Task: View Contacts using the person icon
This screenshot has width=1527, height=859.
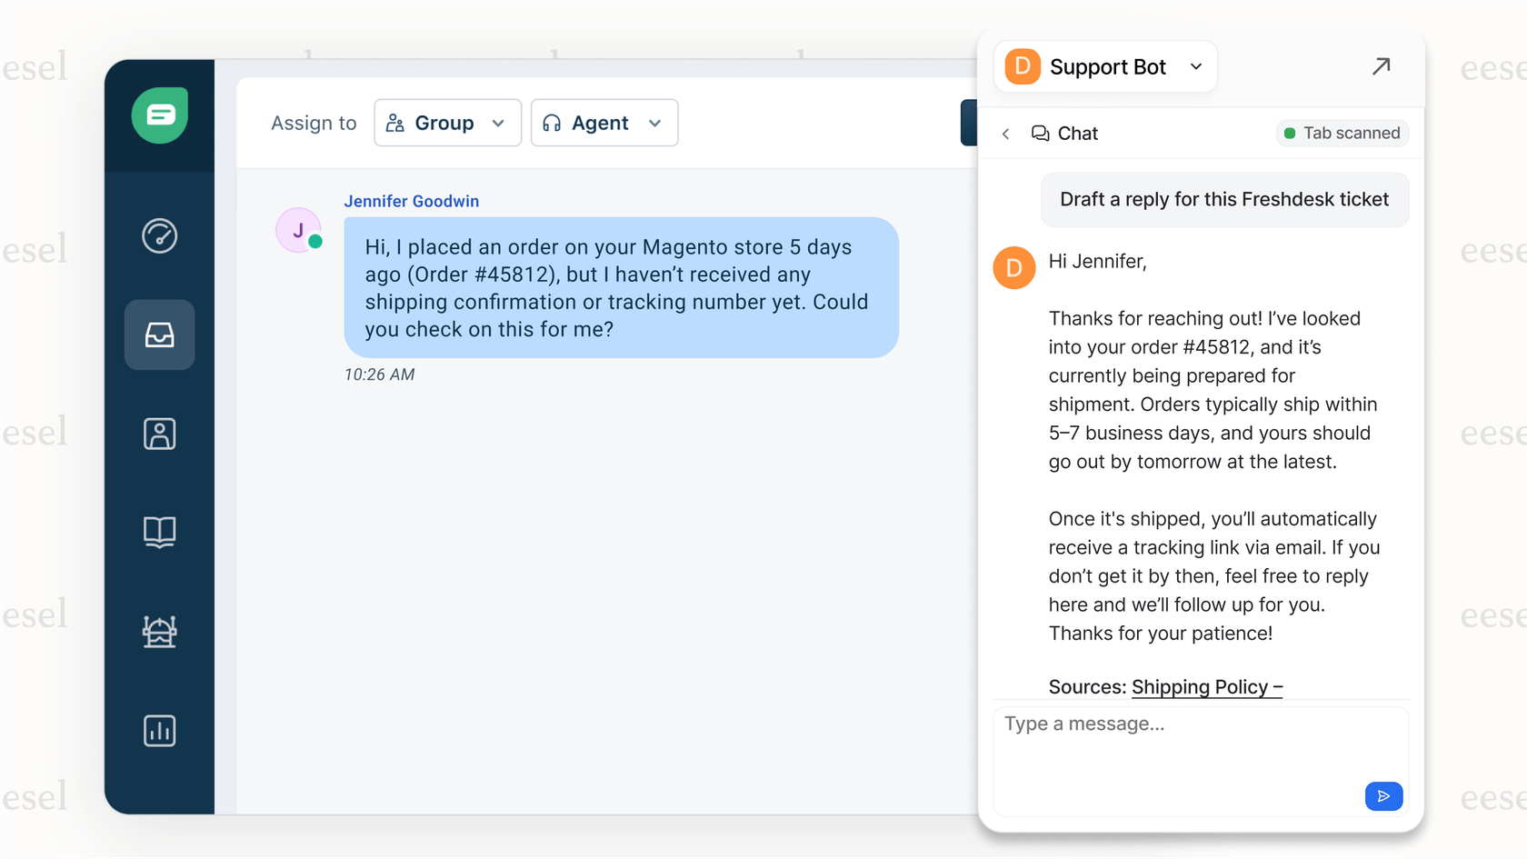Action: pyautogui.click(x=159, y=434)
